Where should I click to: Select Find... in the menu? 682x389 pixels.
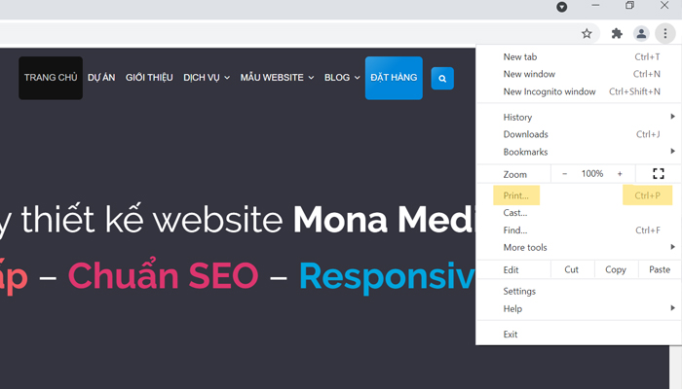[x=579, y=230]
